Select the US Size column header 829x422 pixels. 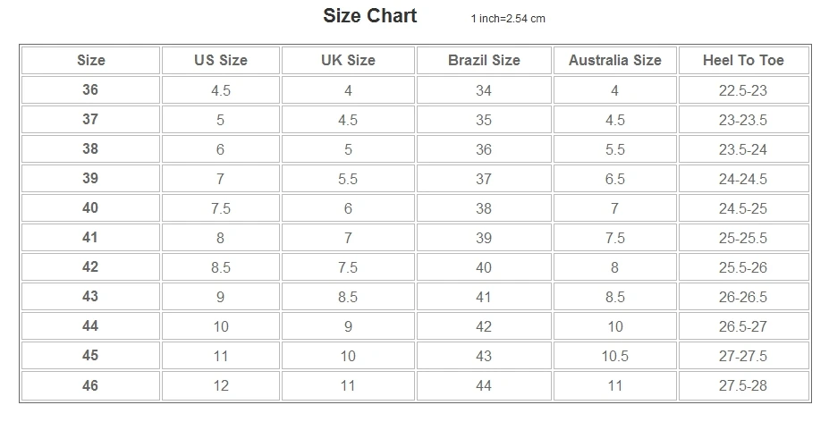pyautogui.click(x=221, y=60)
